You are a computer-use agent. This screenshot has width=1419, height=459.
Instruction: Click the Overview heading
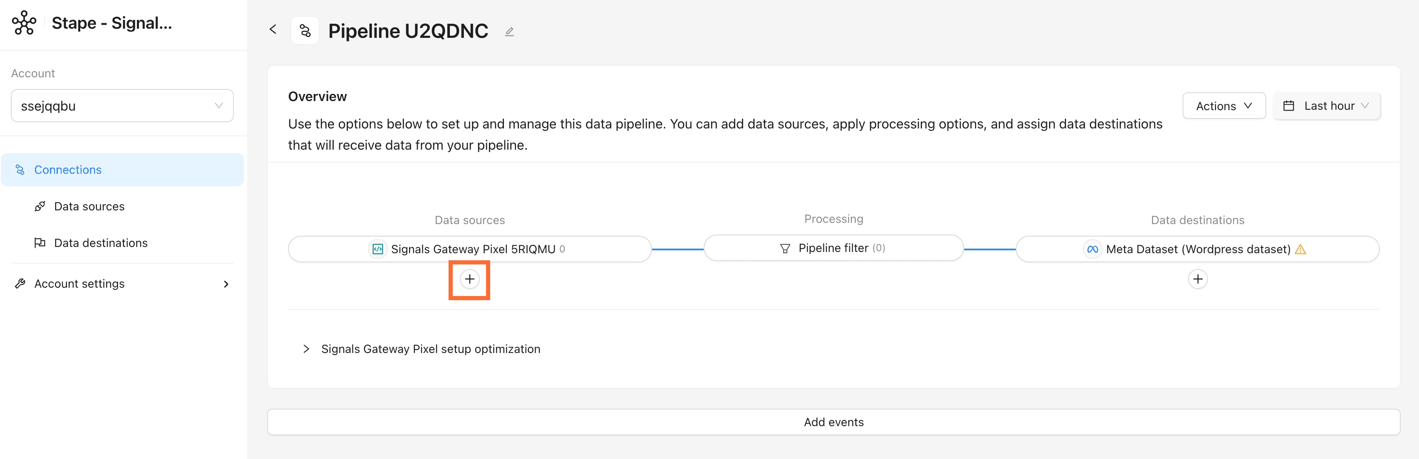(x=317, y=96)
